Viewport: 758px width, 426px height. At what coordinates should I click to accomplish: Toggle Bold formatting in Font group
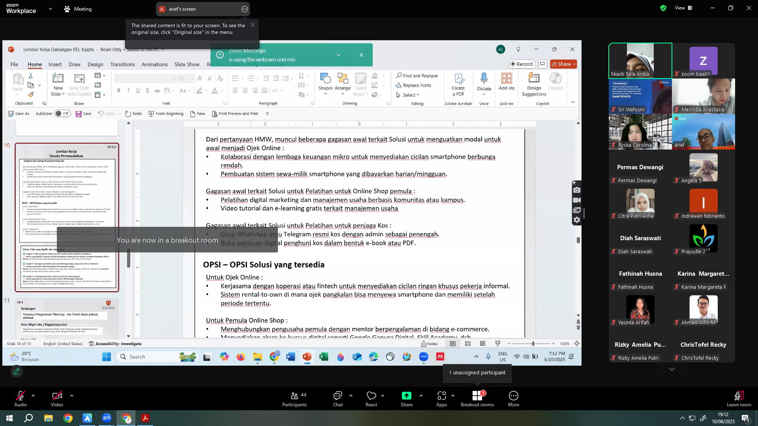pyautogui.click(x=119, y=91)
